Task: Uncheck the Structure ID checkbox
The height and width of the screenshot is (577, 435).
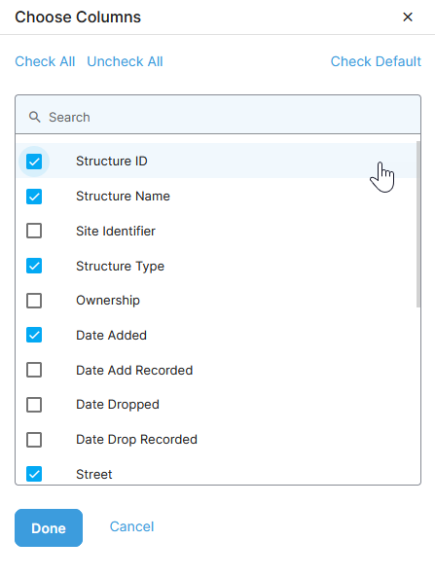Action: 34,162
